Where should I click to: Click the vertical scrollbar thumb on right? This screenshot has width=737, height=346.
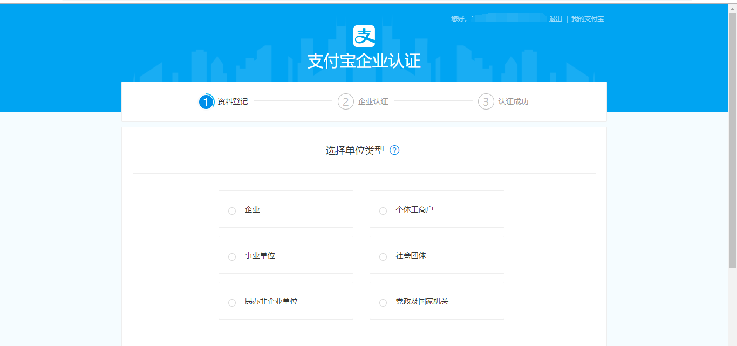point(732,140)
